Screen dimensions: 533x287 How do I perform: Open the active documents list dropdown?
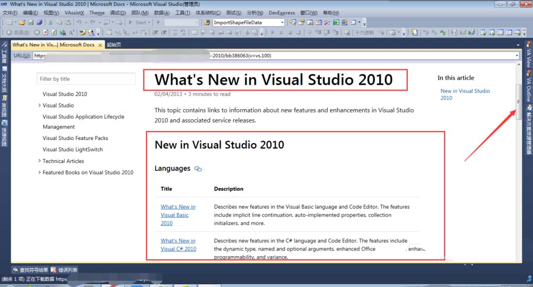[x=518, y=45]
